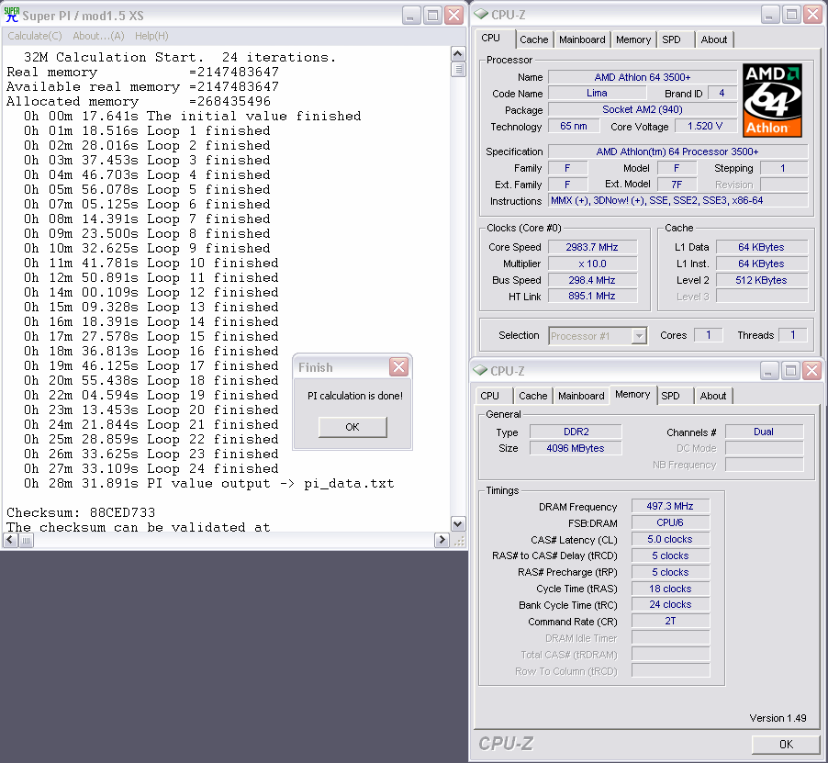
Task: Maximize the Super PI window
Action: tap(432, 16)
